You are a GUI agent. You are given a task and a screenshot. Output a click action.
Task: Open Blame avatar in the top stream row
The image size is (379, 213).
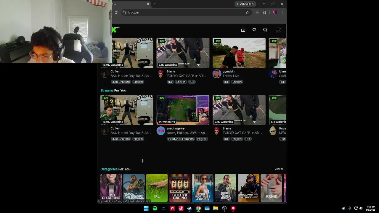(161, 74)
